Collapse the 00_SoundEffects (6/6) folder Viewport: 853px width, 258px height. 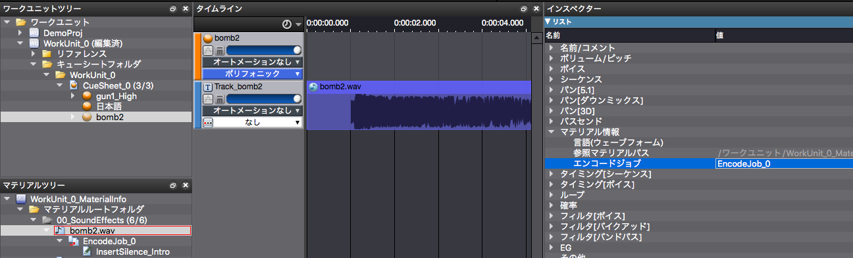click(x=34, y=220)
